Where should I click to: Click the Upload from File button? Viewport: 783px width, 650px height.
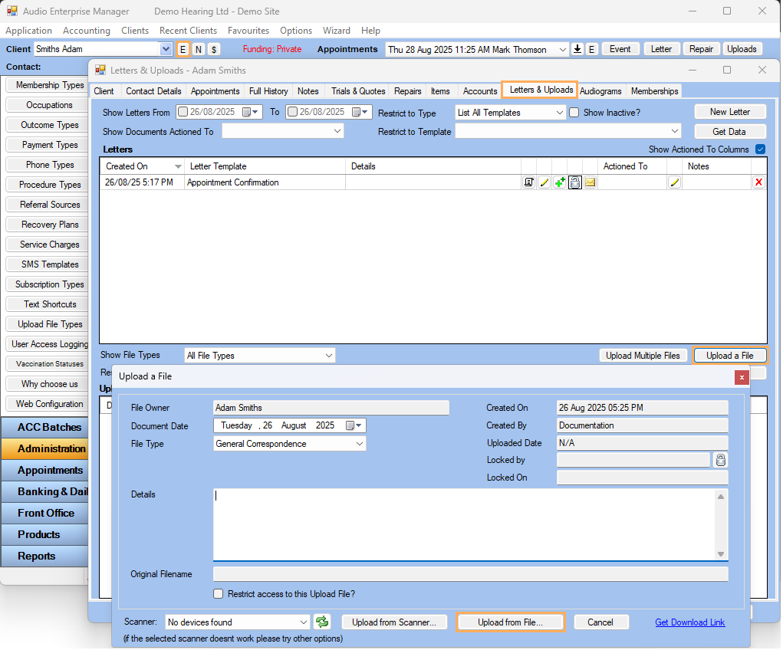pos(510,622)
